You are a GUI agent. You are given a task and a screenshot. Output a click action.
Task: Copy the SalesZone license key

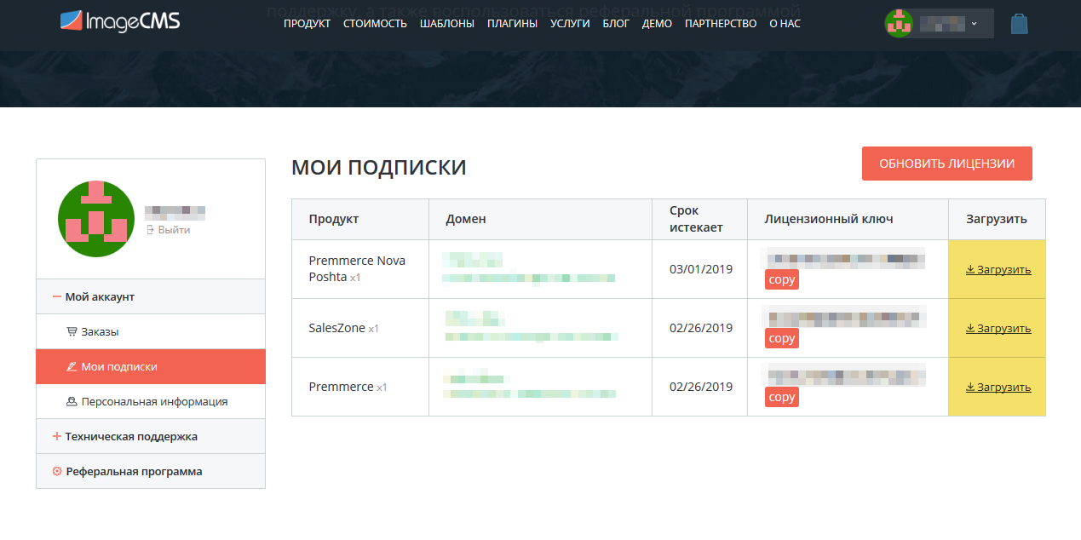(x=782, y=338)
